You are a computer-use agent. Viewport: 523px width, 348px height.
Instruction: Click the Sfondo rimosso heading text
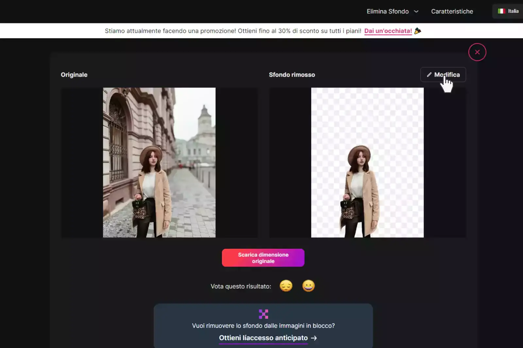click(x=292, y=75)
